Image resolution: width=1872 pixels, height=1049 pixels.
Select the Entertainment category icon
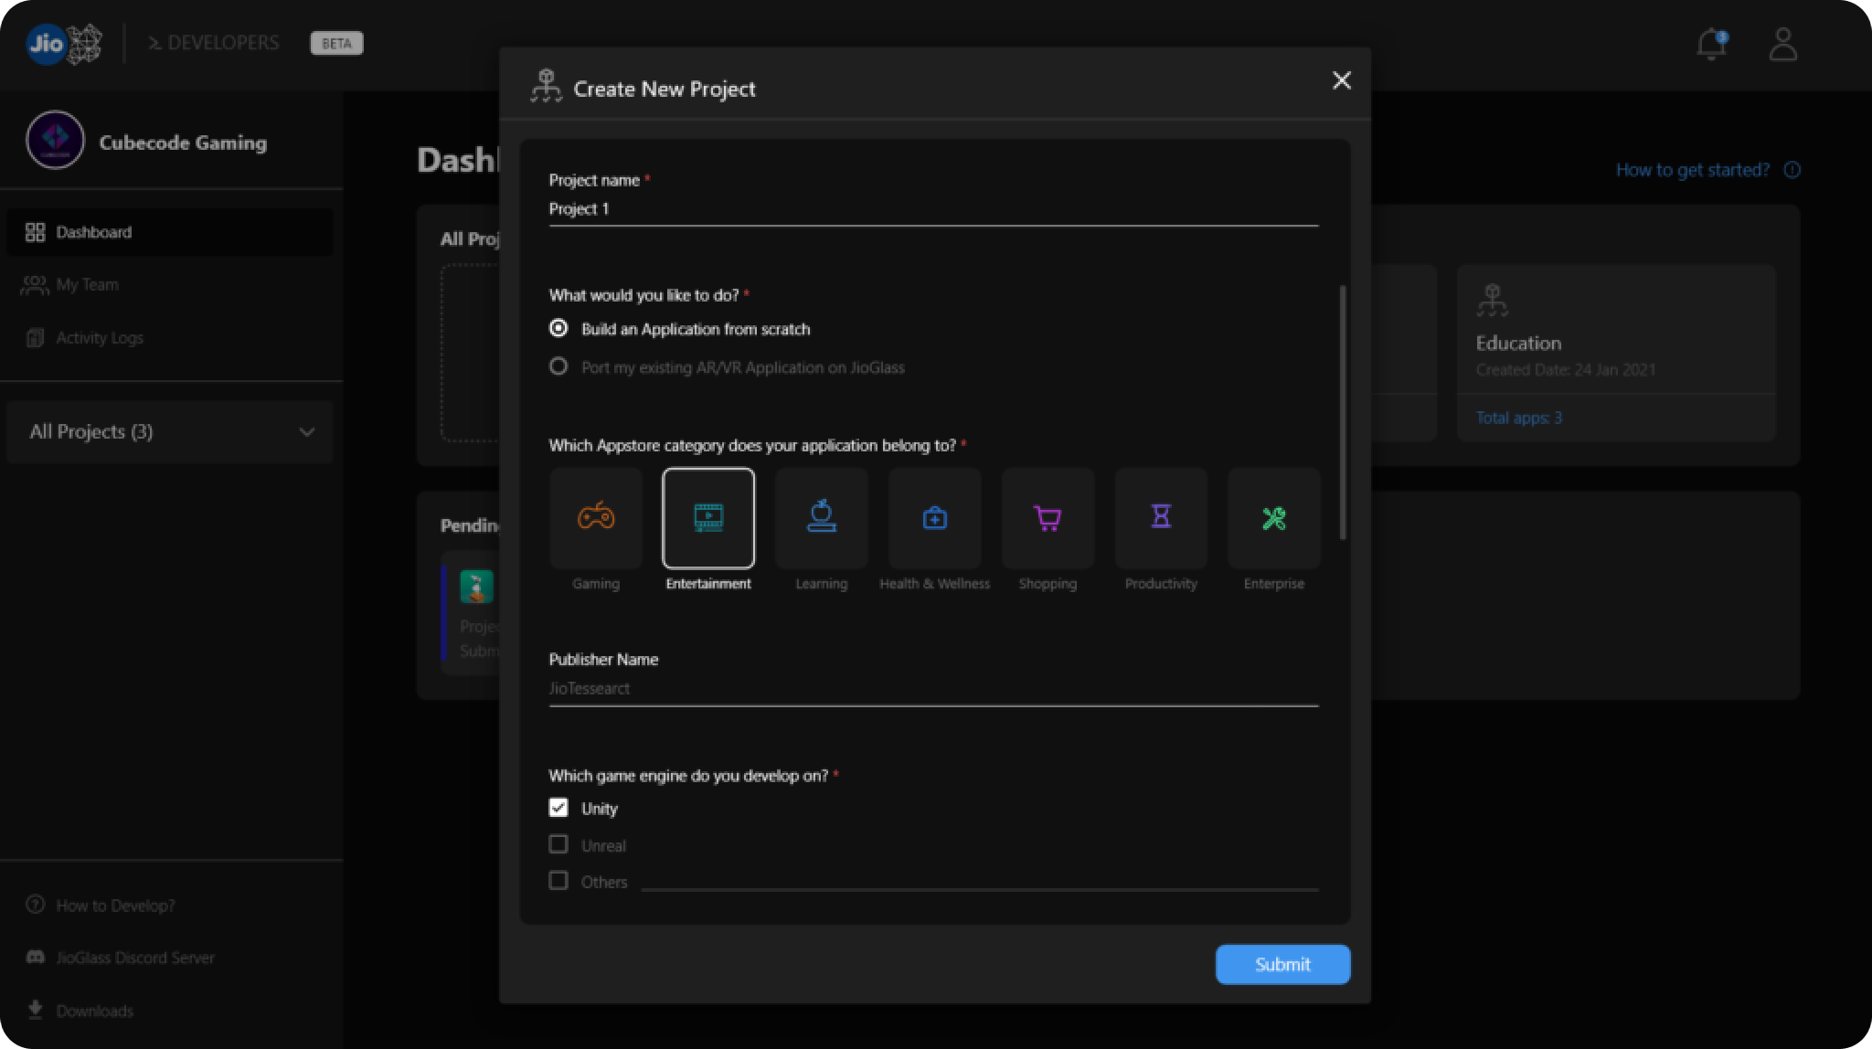[x=708, y=517]
